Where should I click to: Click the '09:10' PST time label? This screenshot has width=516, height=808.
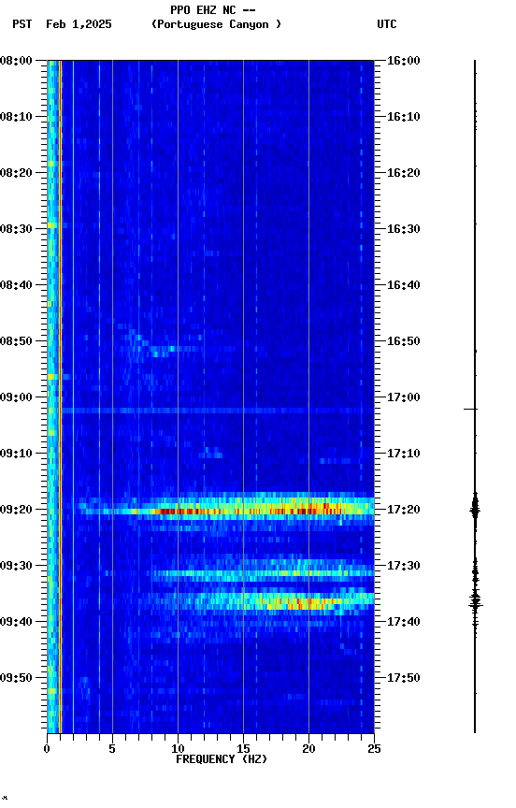[16, 454]
